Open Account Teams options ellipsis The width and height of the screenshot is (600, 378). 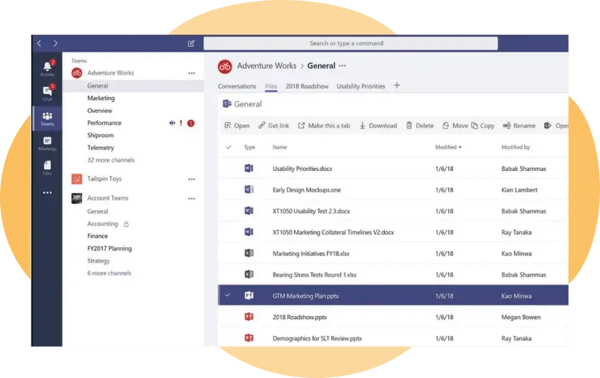click(192, 199)
